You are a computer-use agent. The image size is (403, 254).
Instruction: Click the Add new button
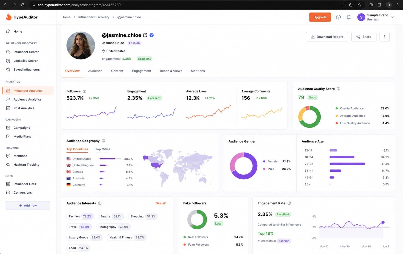pos(28,205)
